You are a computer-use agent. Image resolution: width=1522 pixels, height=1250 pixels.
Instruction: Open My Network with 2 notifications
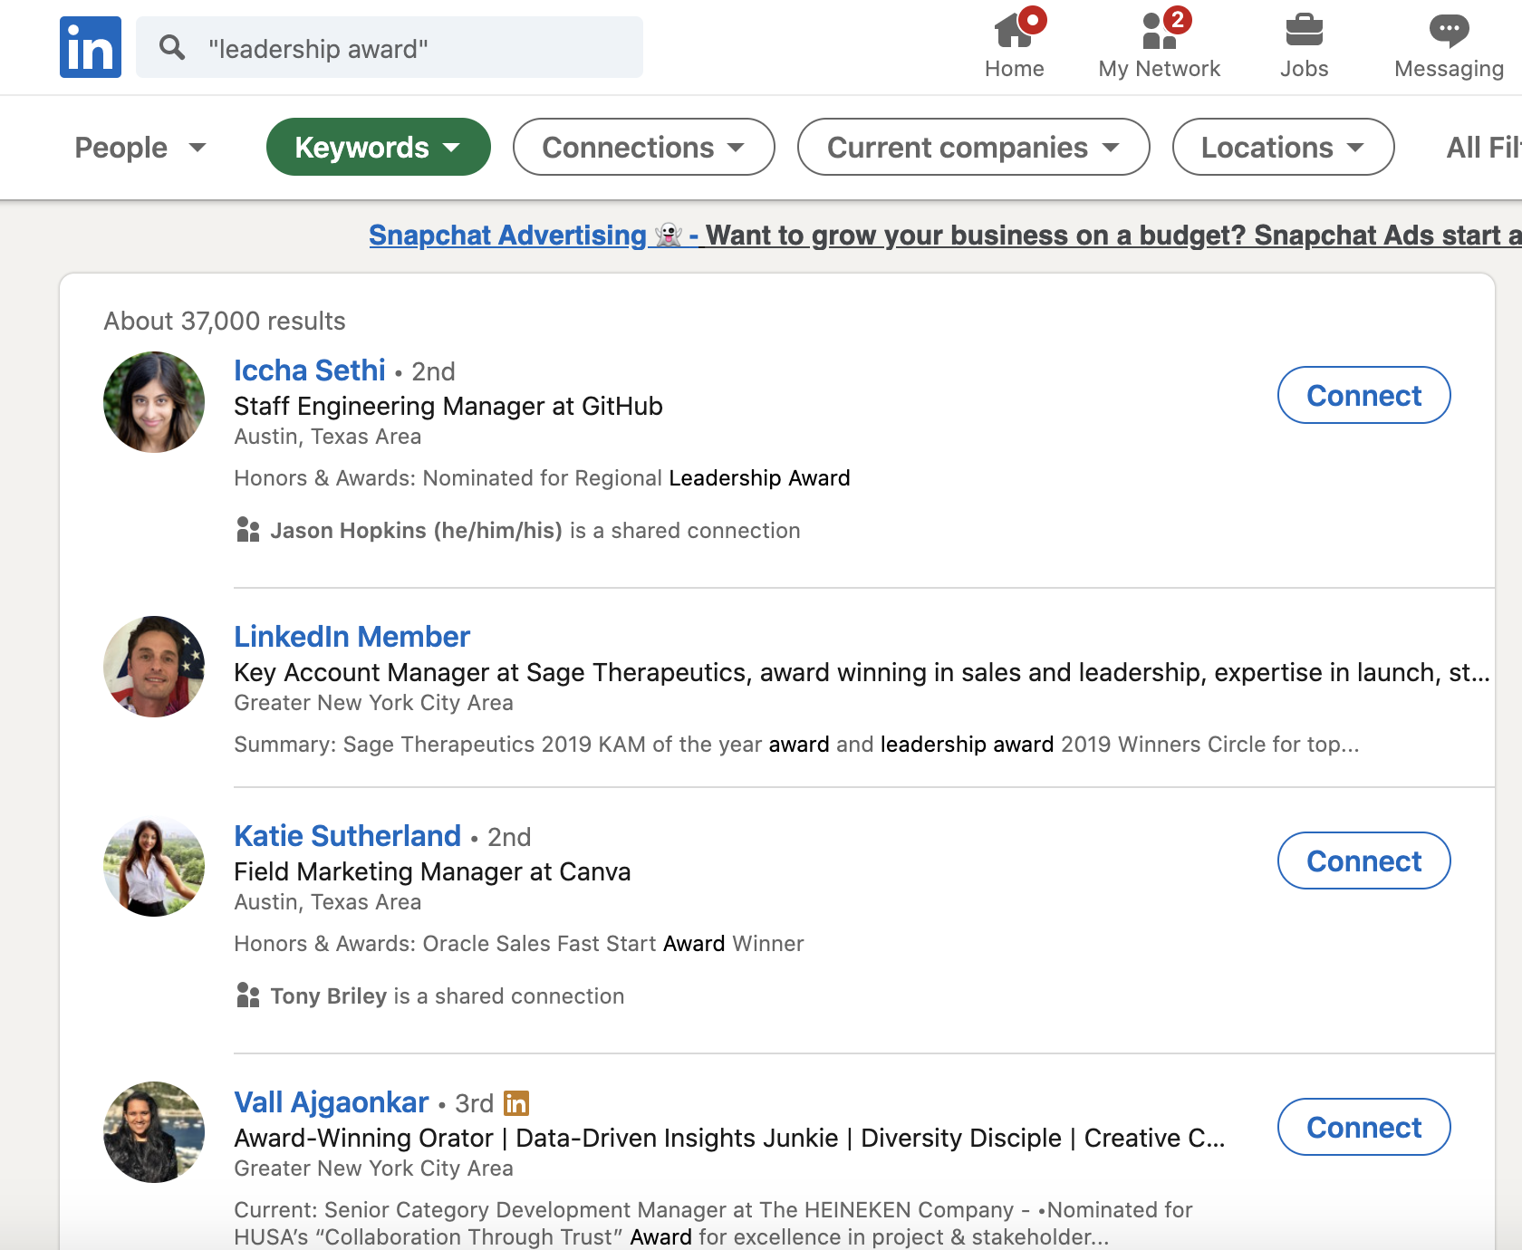(1160, 45)
